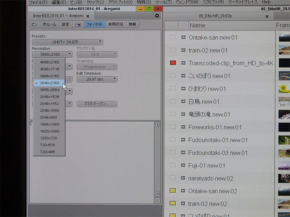Open the partly hidden dropdown left of Scanning
Viewport: 290px width, 217px height.
[69, 67]
